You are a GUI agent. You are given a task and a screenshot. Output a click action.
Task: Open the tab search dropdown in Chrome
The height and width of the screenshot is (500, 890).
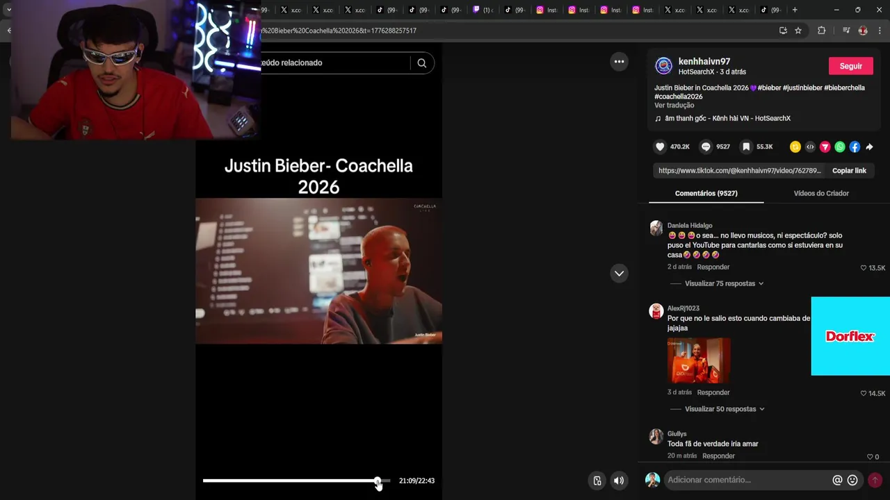tap(8, 10)
